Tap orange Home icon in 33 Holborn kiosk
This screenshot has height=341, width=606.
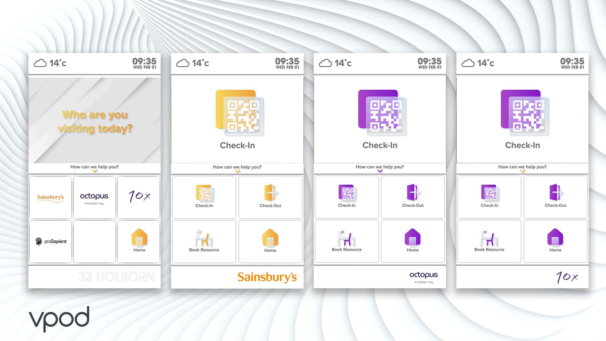[x=139, y=237]
